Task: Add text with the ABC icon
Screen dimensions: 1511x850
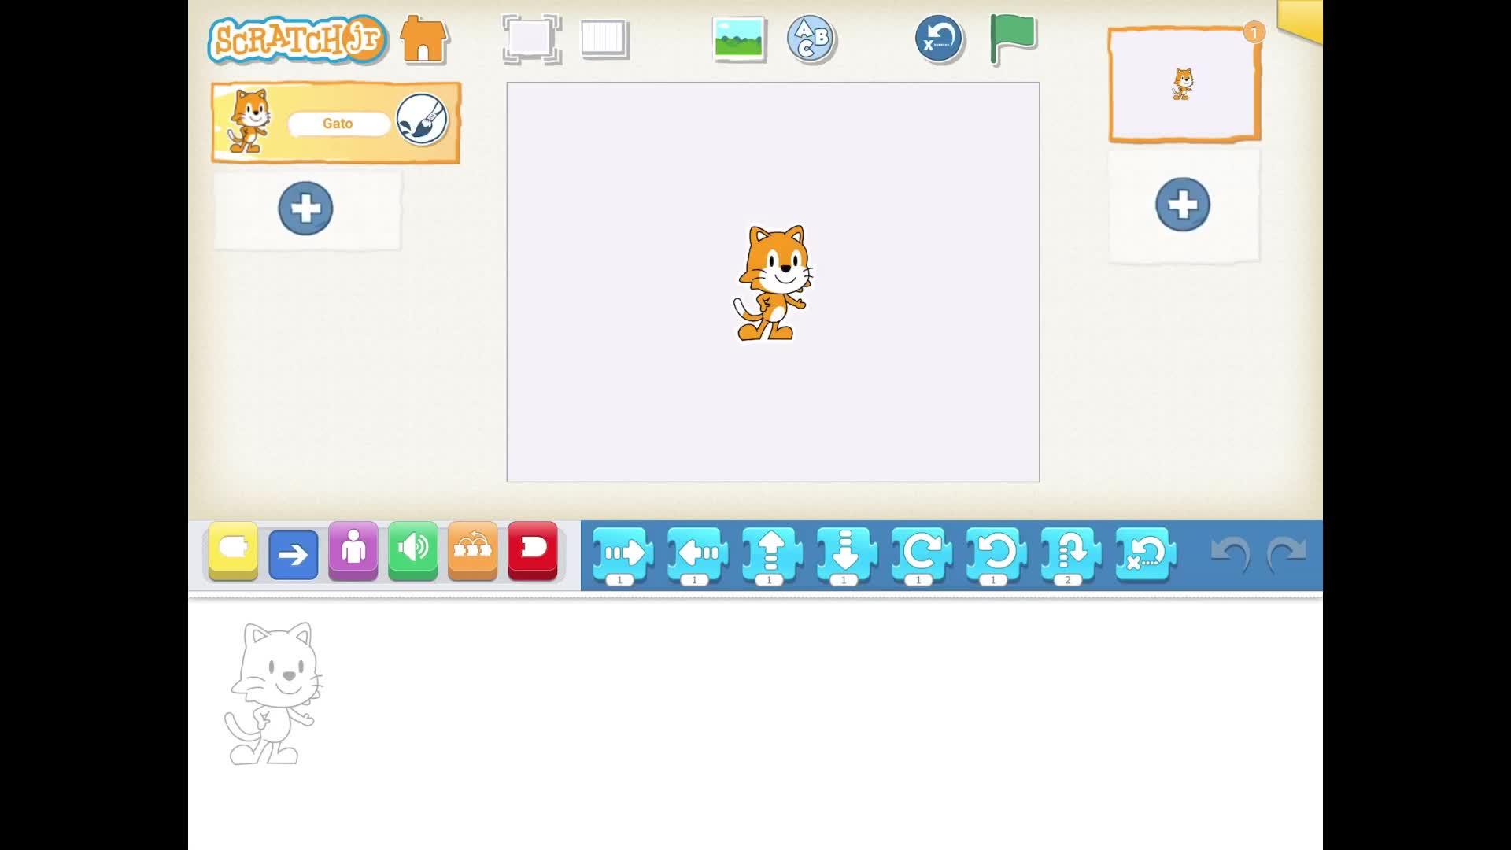Action: point(811,39)
